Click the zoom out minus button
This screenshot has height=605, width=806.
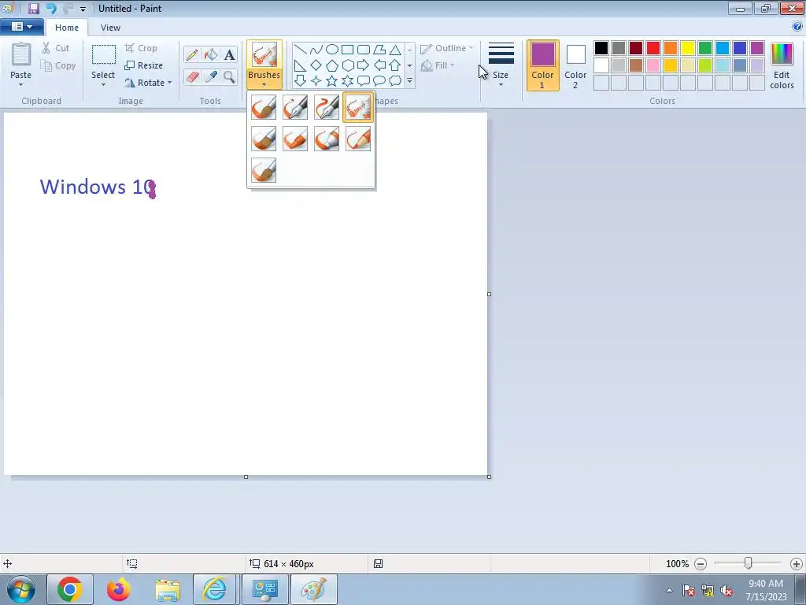pyautogui.click(x=700, y=564)
